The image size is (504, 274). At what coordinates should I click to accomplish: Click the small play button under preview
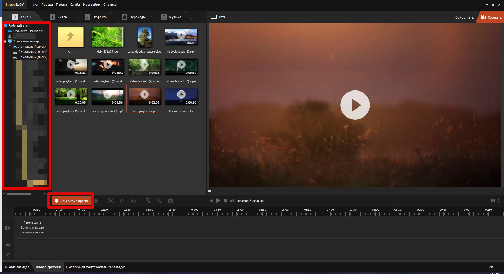click(218, 201)
